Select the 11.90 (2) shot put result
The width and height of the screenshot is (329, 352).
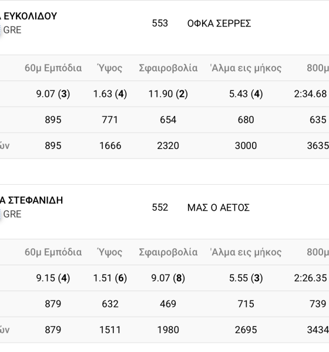coord(168,94)
